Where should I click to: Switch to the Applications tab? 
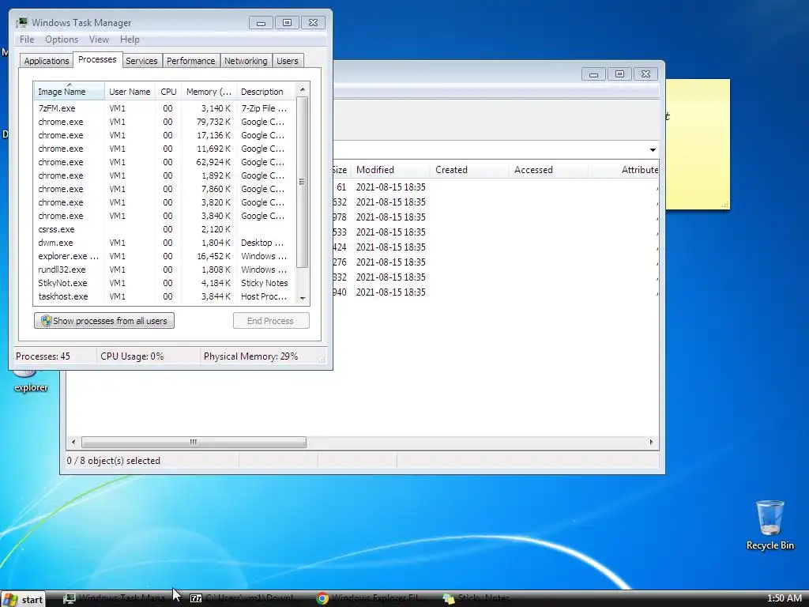coord(47,61)
